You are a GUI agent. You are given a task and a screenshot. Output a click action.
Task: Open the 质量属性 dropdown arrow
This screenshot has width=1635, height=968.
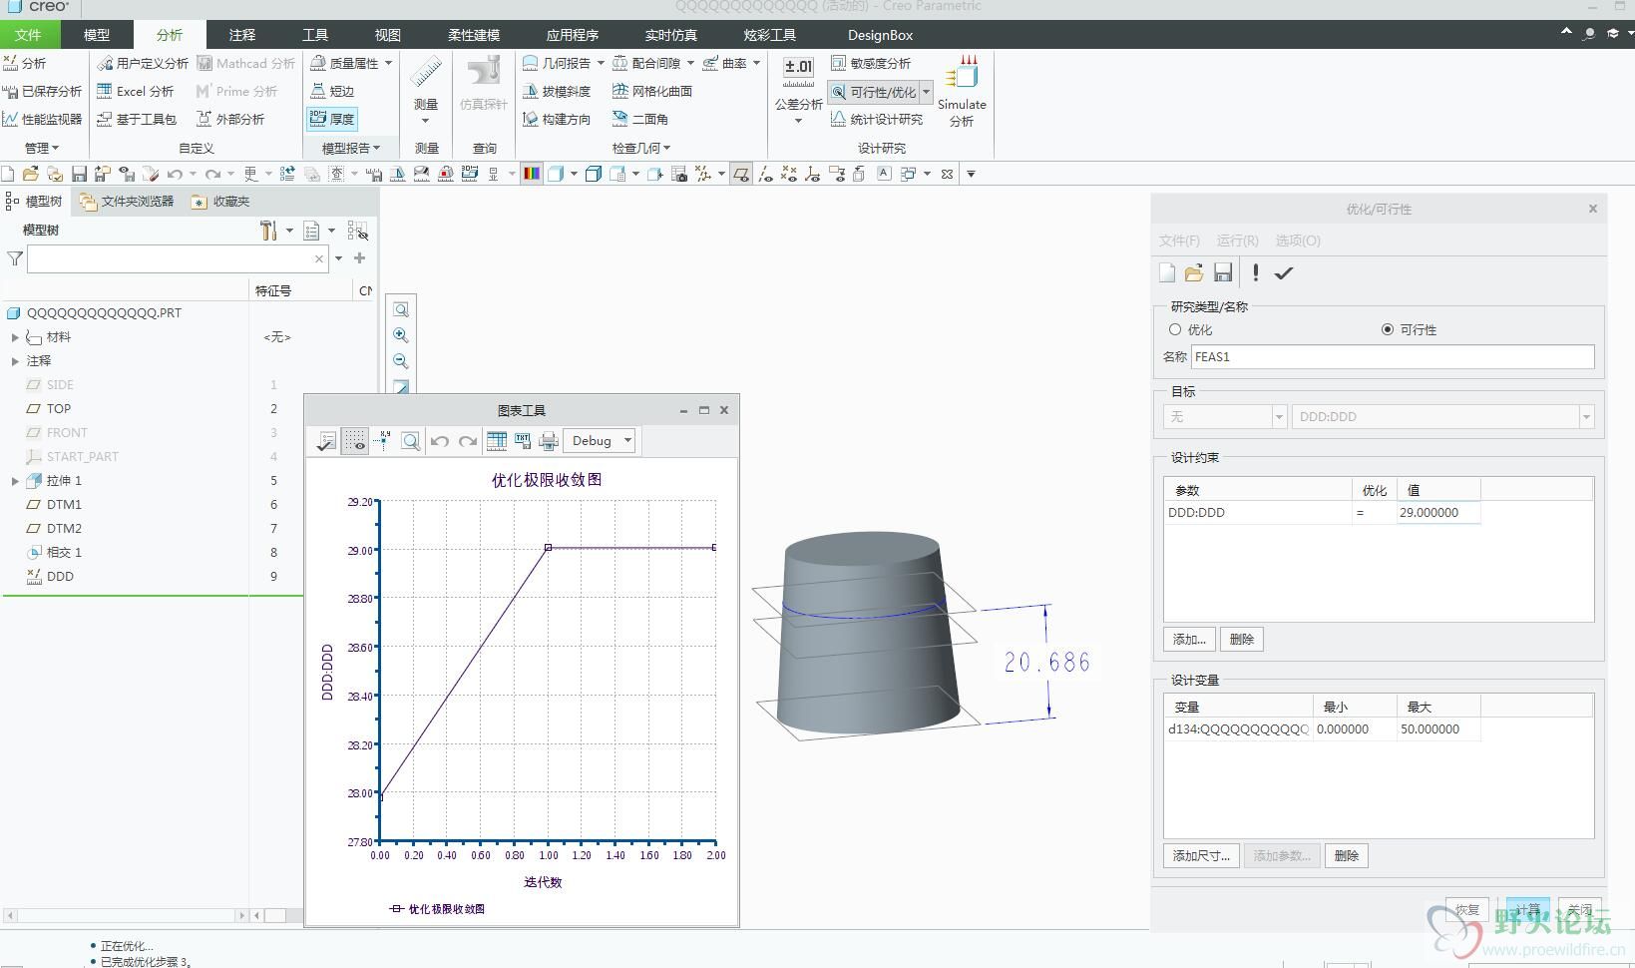pyautogui.click(x=388, y=63)
